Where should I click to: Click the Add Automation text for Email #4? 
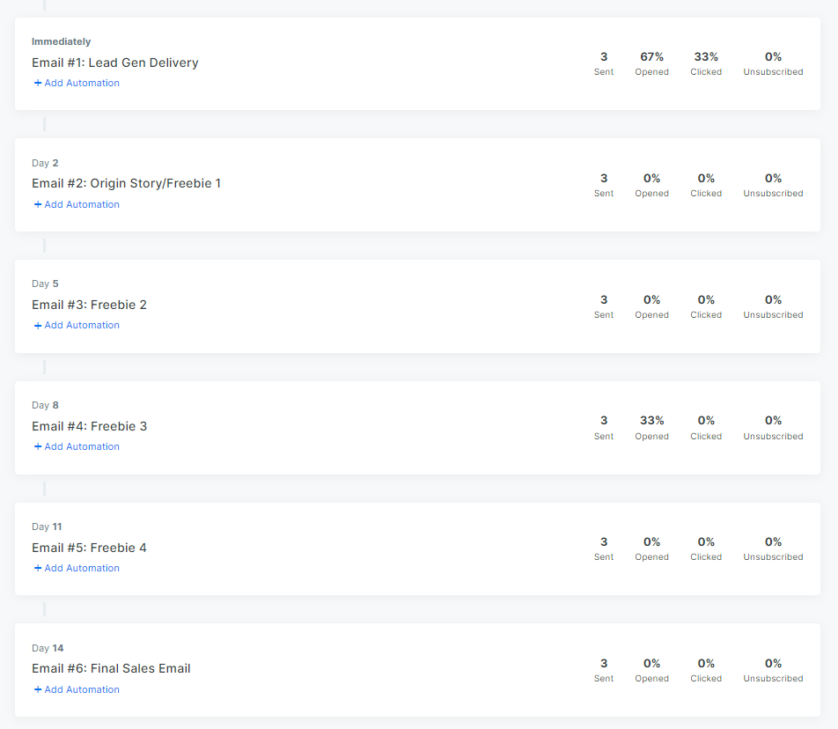click(82, 447)
